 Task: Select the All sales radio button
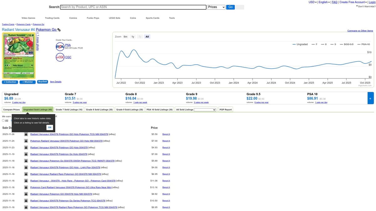[x=3, y=120]
